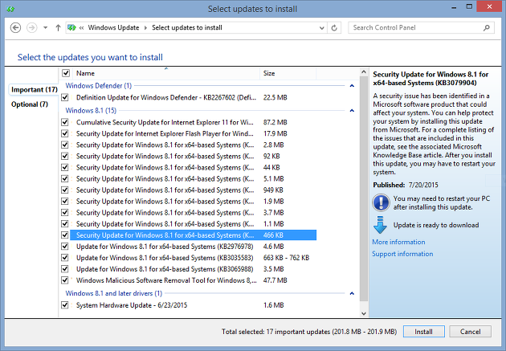Viewport: 506px width, 351px height.
Task: Go up one level with Up arrow
Action: 58,28
